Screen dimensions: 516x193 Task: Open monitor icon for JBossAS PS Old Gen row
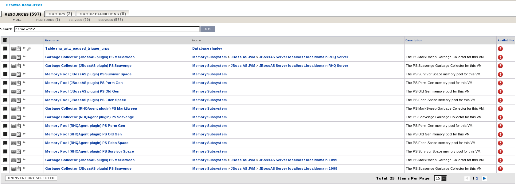point(14,92)
